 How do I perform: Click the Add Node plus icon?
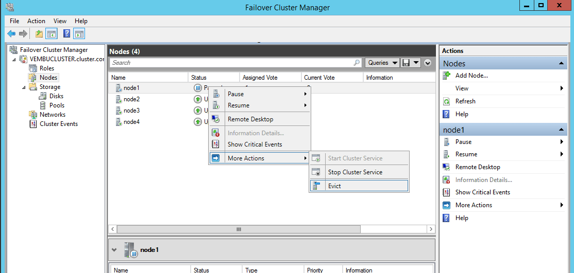[x=446, y=76]
